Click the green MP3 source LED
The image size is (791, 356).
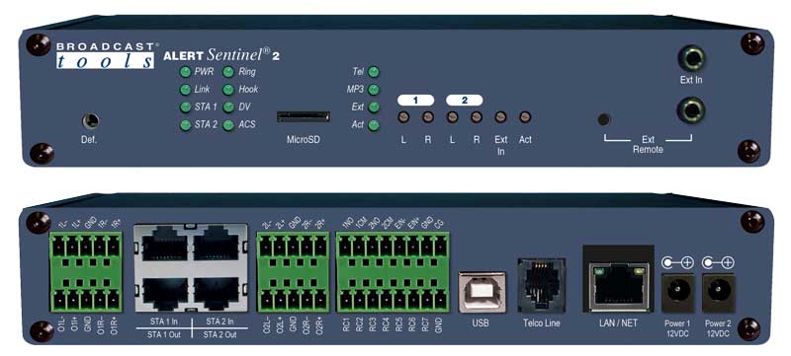(x=374, y=90)
